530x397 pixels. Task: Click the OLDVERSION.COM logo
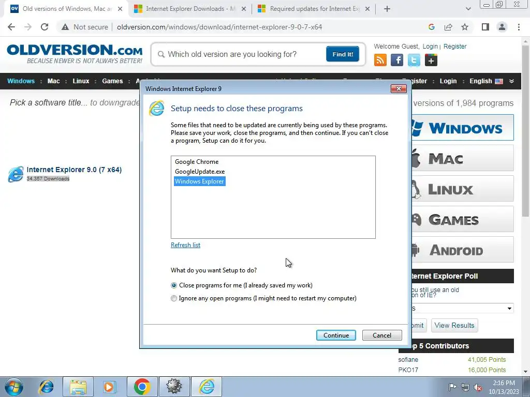coord(75,54)
